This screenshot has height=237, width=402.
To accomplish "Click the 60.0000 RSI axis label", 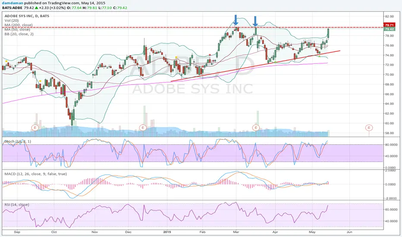I will (x=390, y=209).
